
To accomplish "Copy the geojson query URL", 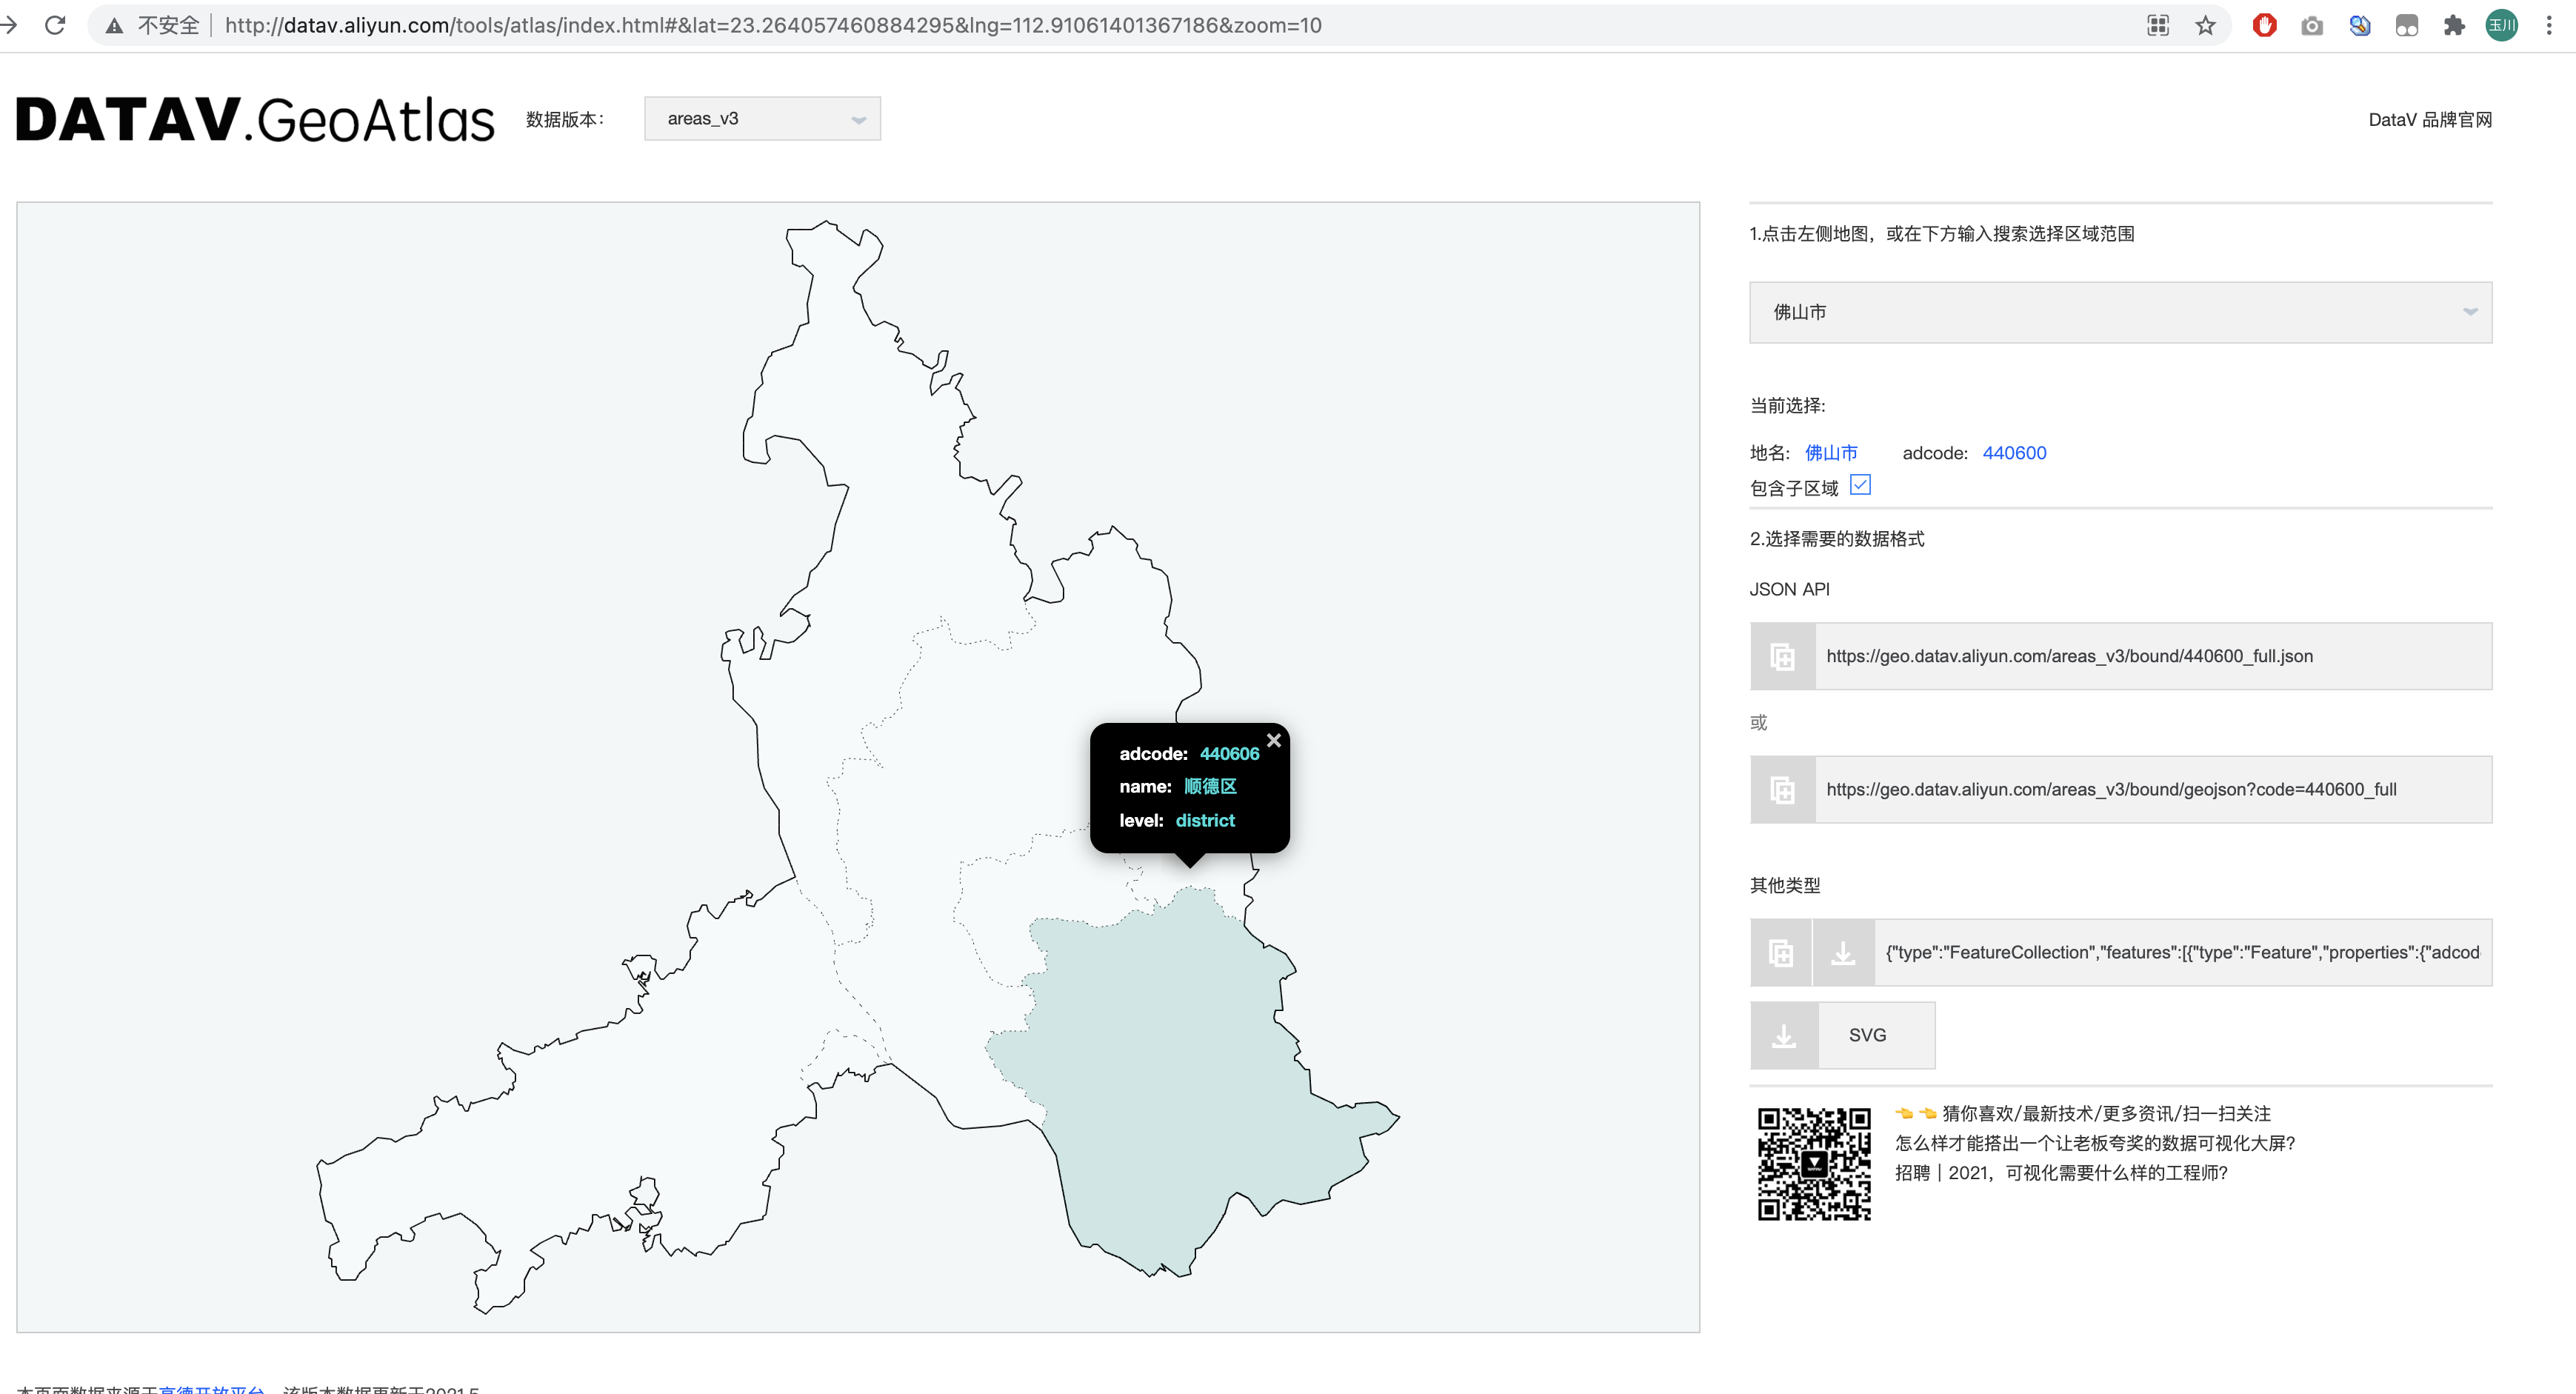I will coord(1782,789).
